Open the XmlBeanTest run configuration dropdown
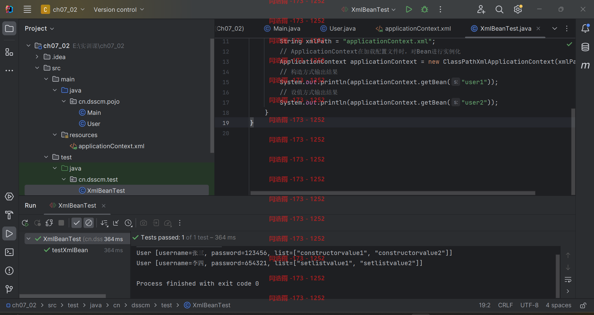Image resolution: width=594 pixels, height=315 pixels. pyautogui.click(x=369, y=10)
